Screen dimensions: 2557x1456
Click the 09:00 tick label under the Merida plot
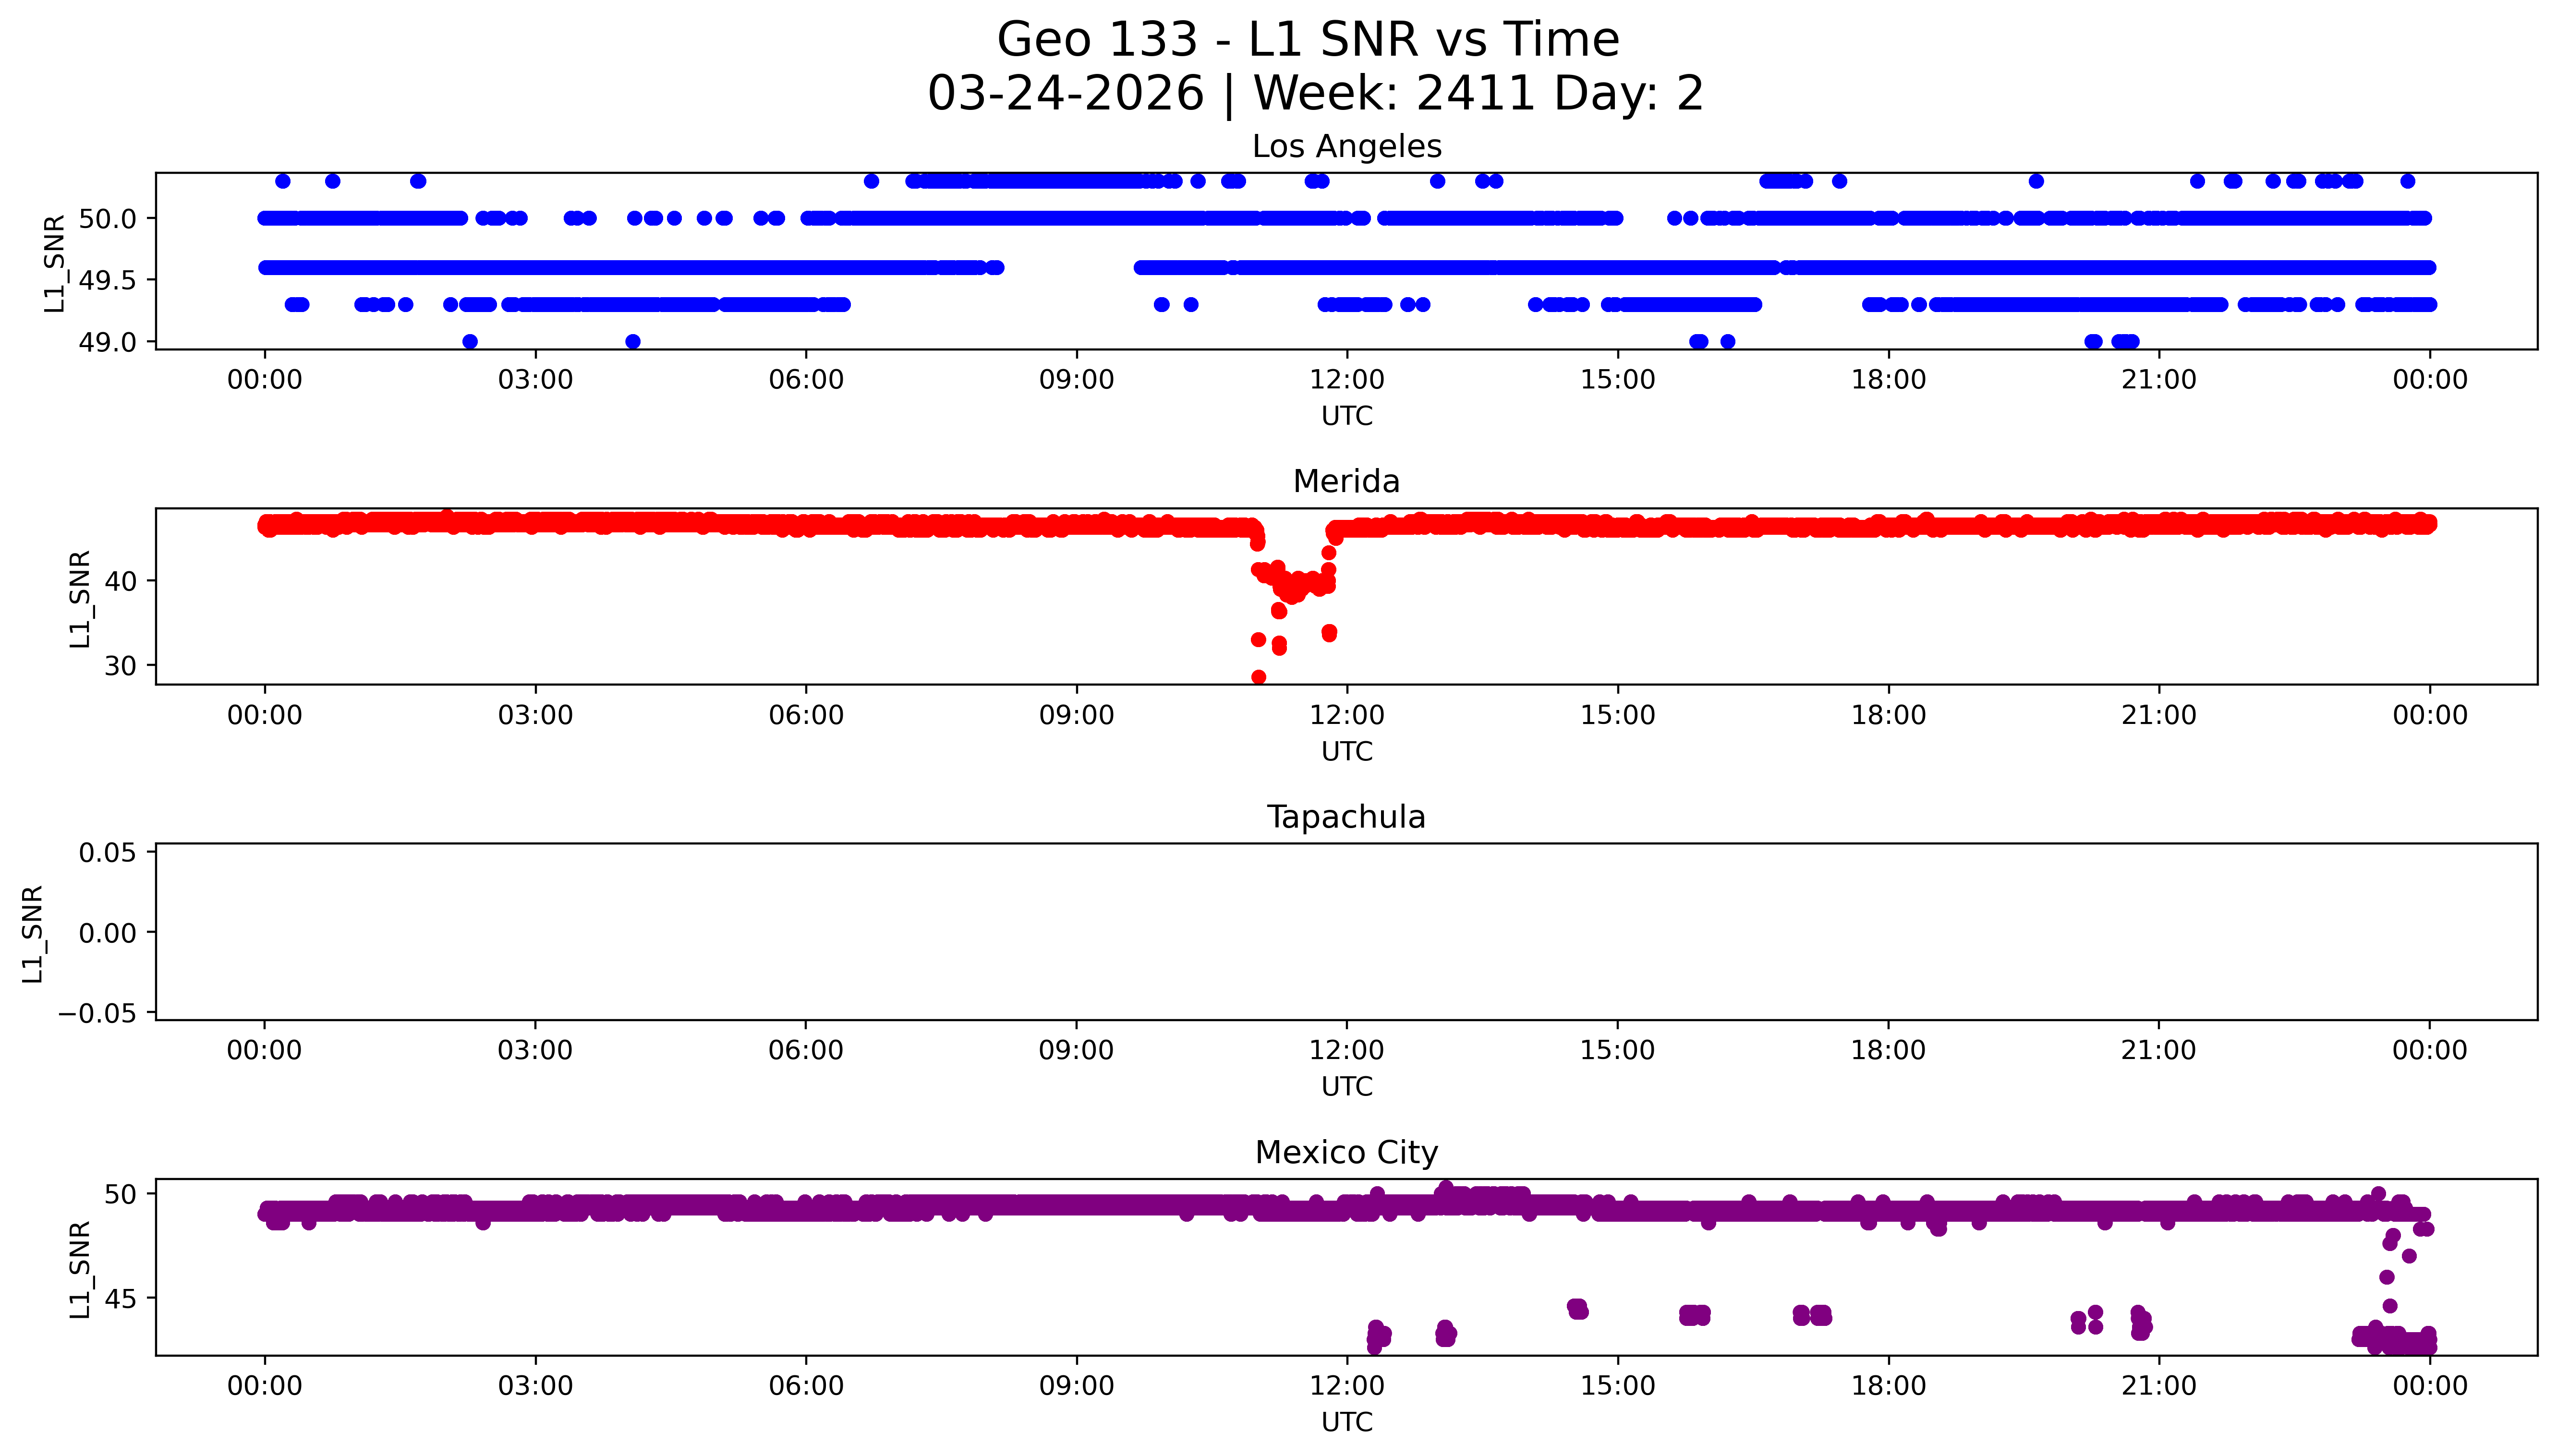coord(1076,715)
